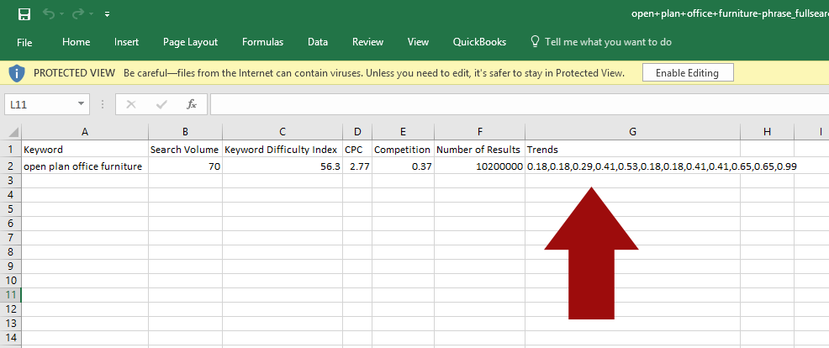Screen dimensions: 829x348
Task: Click cell containing open plan office furniture
Action: point(84,166)
